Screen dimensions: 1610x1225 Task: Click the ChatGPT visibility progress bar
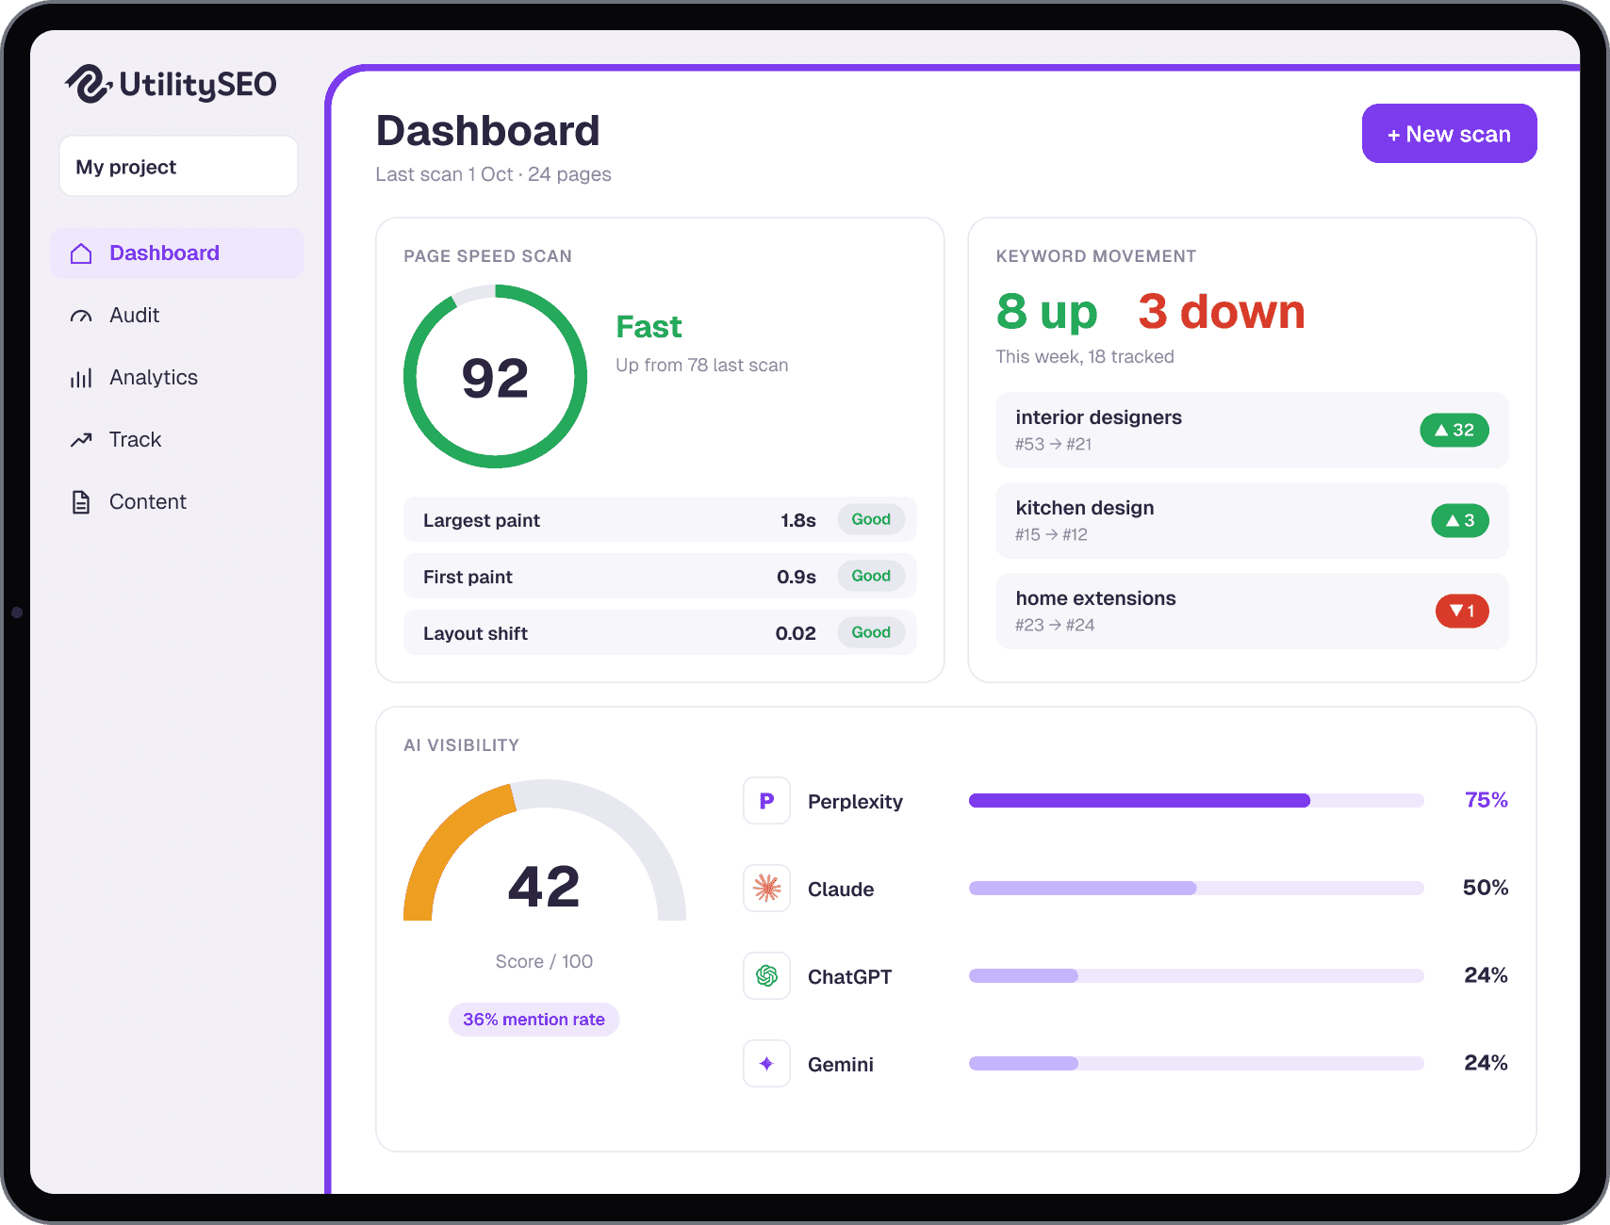(x=1196, y=976)
